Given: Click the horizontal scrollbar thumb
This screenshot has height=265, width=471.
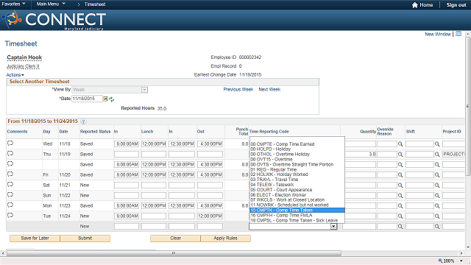Looking at the screenshot, I should (174, 253).
